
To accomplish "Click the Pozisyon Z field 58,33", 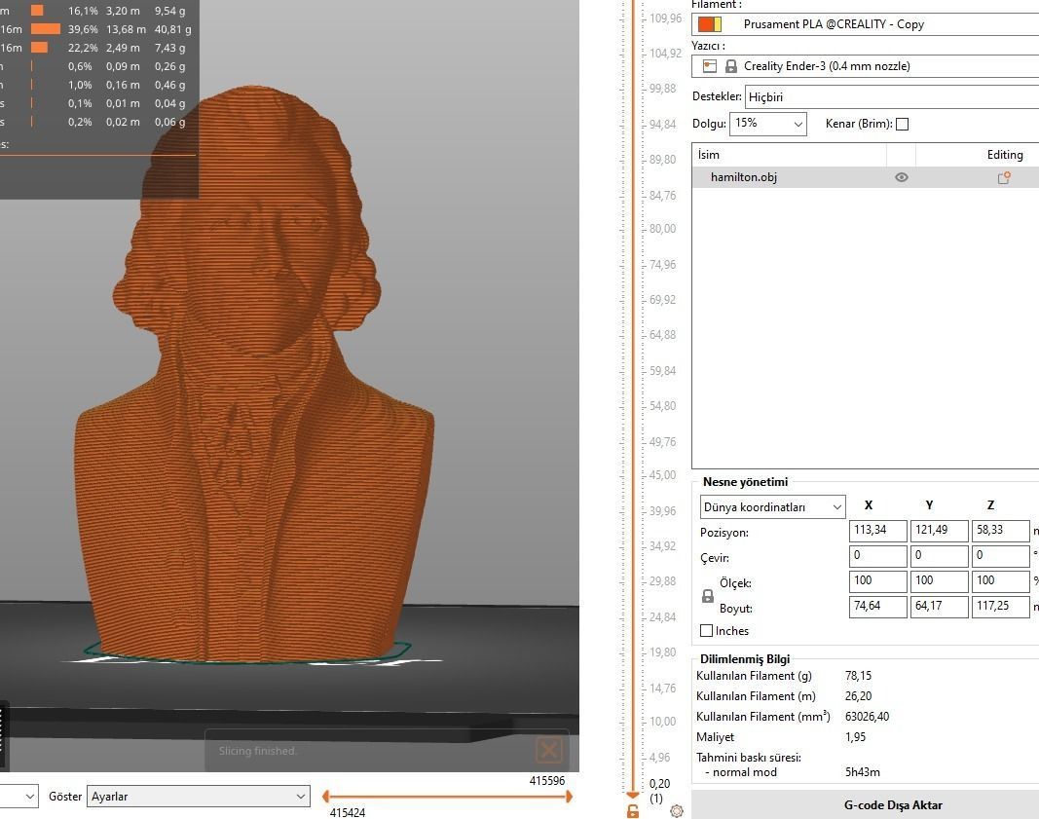I will point(1001,531).
